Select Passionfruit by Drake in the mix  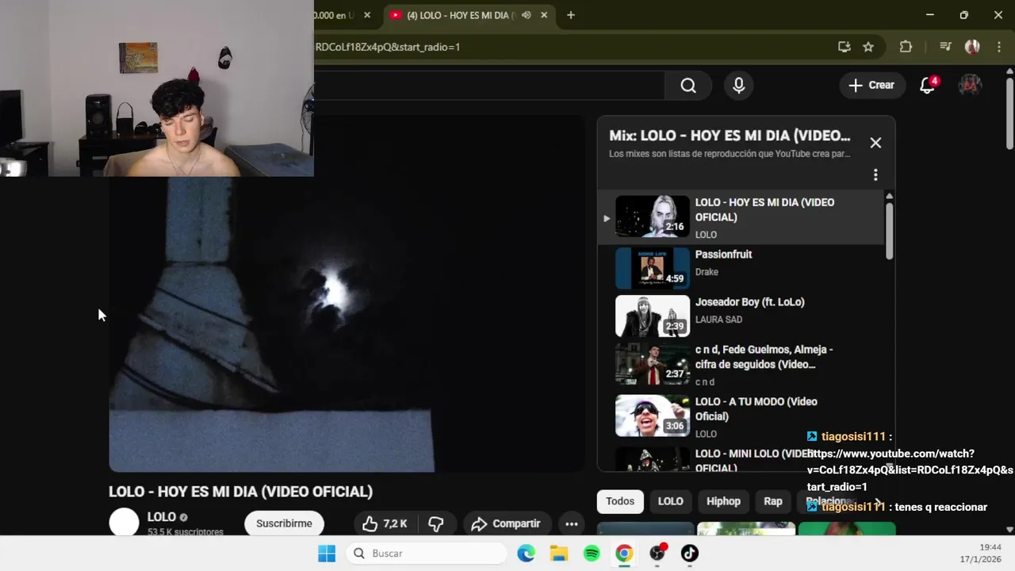(740, 268)
